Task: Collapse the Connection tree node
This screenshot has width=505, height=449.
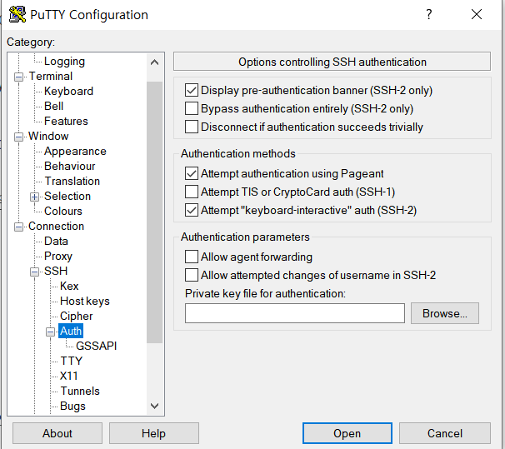Action: coord(18,227)
